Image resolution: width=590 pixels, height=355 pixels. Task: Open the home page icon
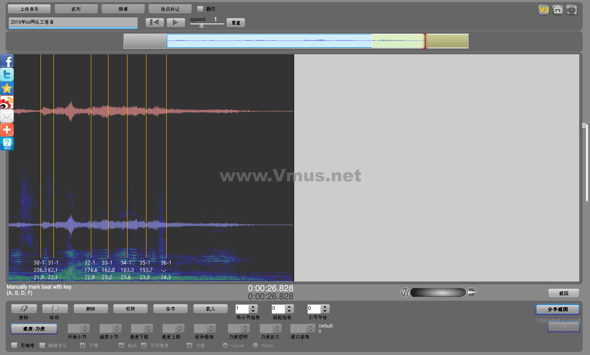point(558,9)
